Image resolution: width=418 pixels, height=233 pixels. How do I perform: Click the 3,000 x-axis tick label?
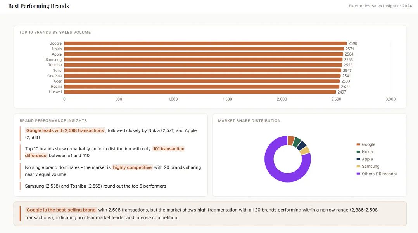pyautogui.click(x=390, y=99)
